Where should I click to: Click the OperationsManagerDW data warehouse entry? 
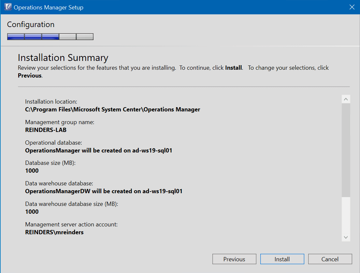click(x=104, y=191)
